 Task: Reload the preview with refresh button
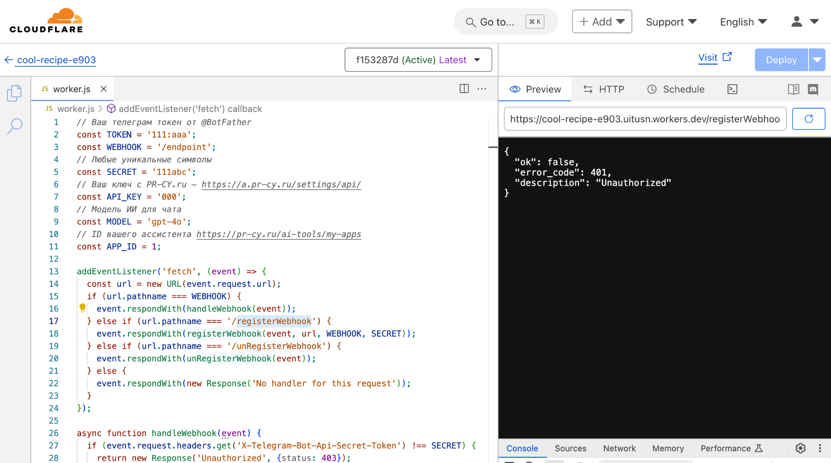point(808,119)
